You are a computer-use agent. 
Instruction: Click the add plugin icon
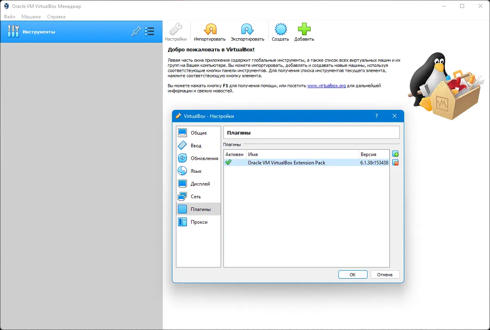point(395,154)
